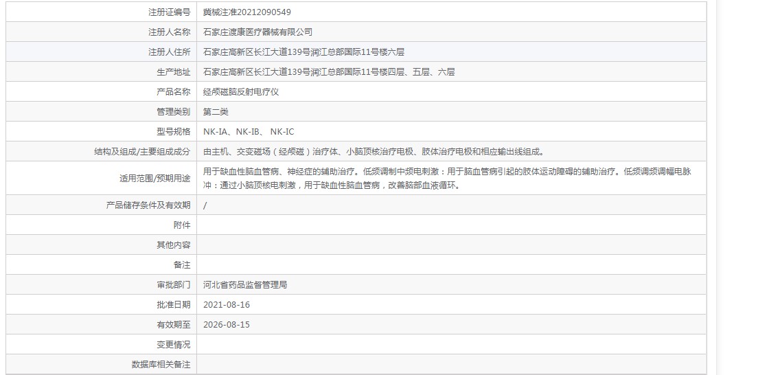This screenshot has width=758, height=375.
Task: Click the 变更情况 label
Action: pyautogui.click(x=174, y=345)
